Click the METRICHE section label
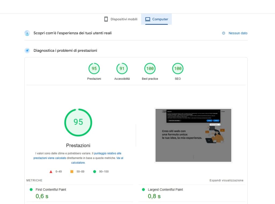Screen dimensions: 275x204 coord(34,180)
